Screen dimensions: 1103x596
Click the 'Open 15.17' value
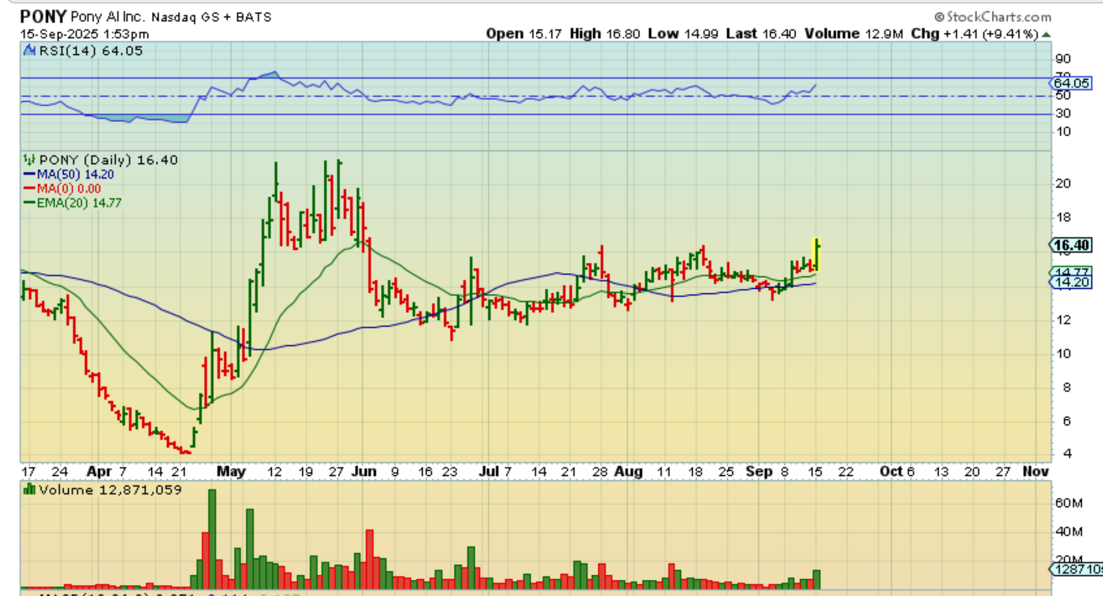pos(524,33)
